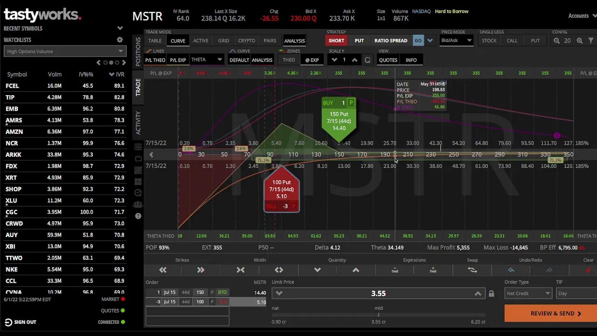Lock the limit price padlock
The image size is (597, 336).
(491, 294)
